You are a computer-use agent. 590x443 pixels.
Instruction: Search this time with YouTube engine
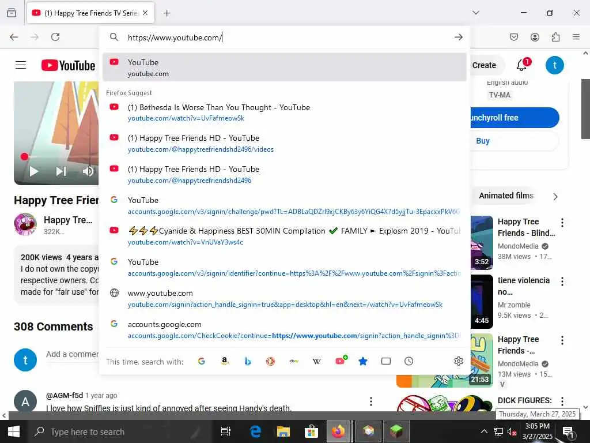pos(341,361)
